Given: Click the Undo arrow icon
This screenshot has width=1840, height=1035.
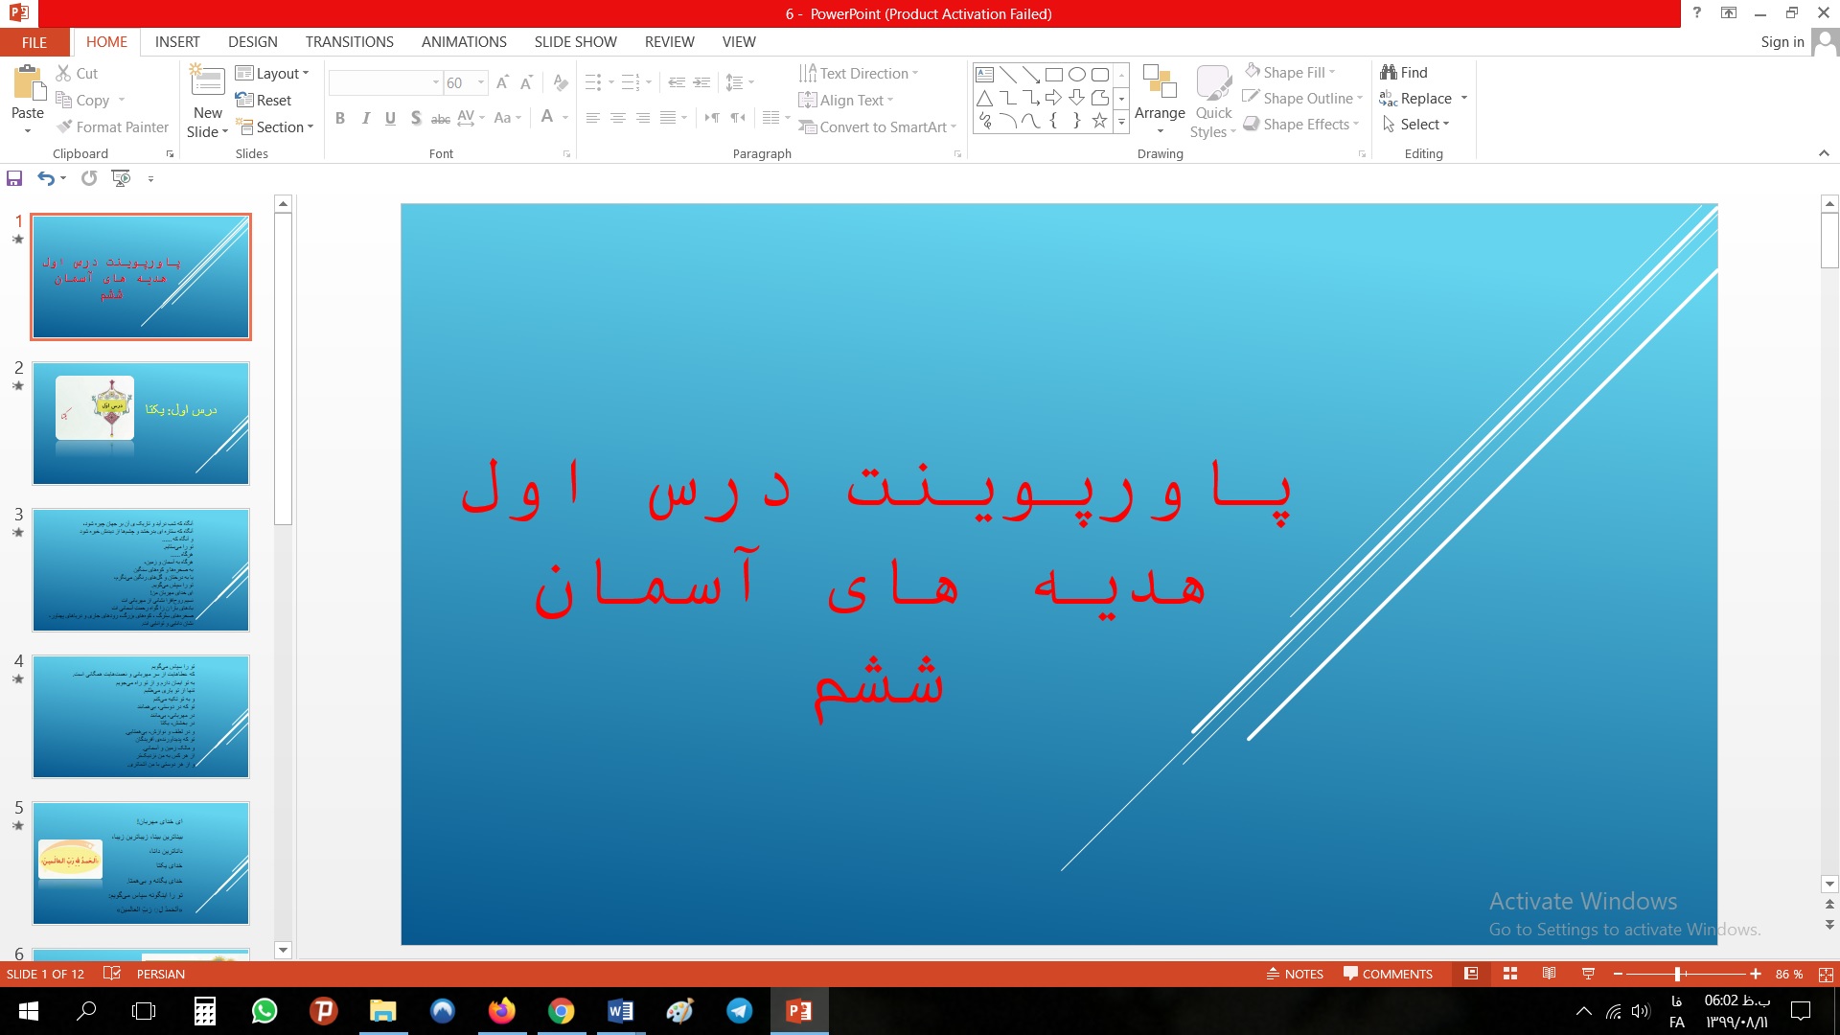Looking at the screenshot, I should [45, 178].
